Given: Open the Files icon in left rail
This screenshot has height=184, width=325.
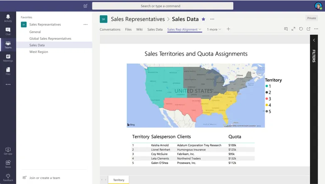Looking at the screenshot, I should (x=8, y=70).
